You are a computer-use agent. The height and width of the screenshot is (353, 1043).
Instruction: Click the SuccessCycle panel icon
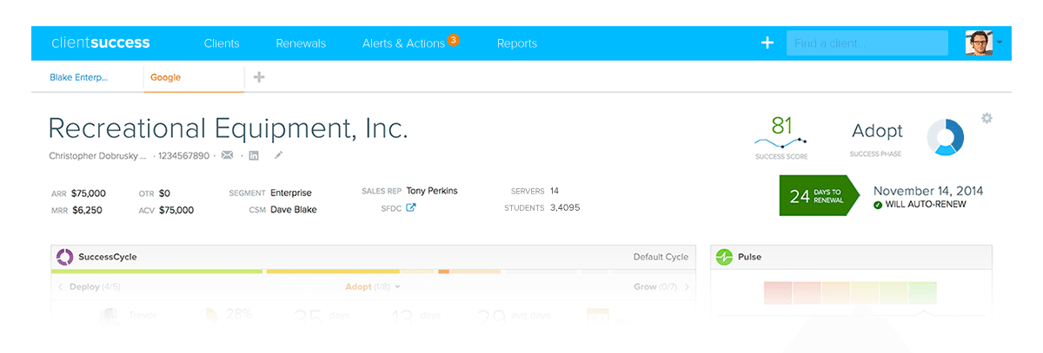[64, 257]
